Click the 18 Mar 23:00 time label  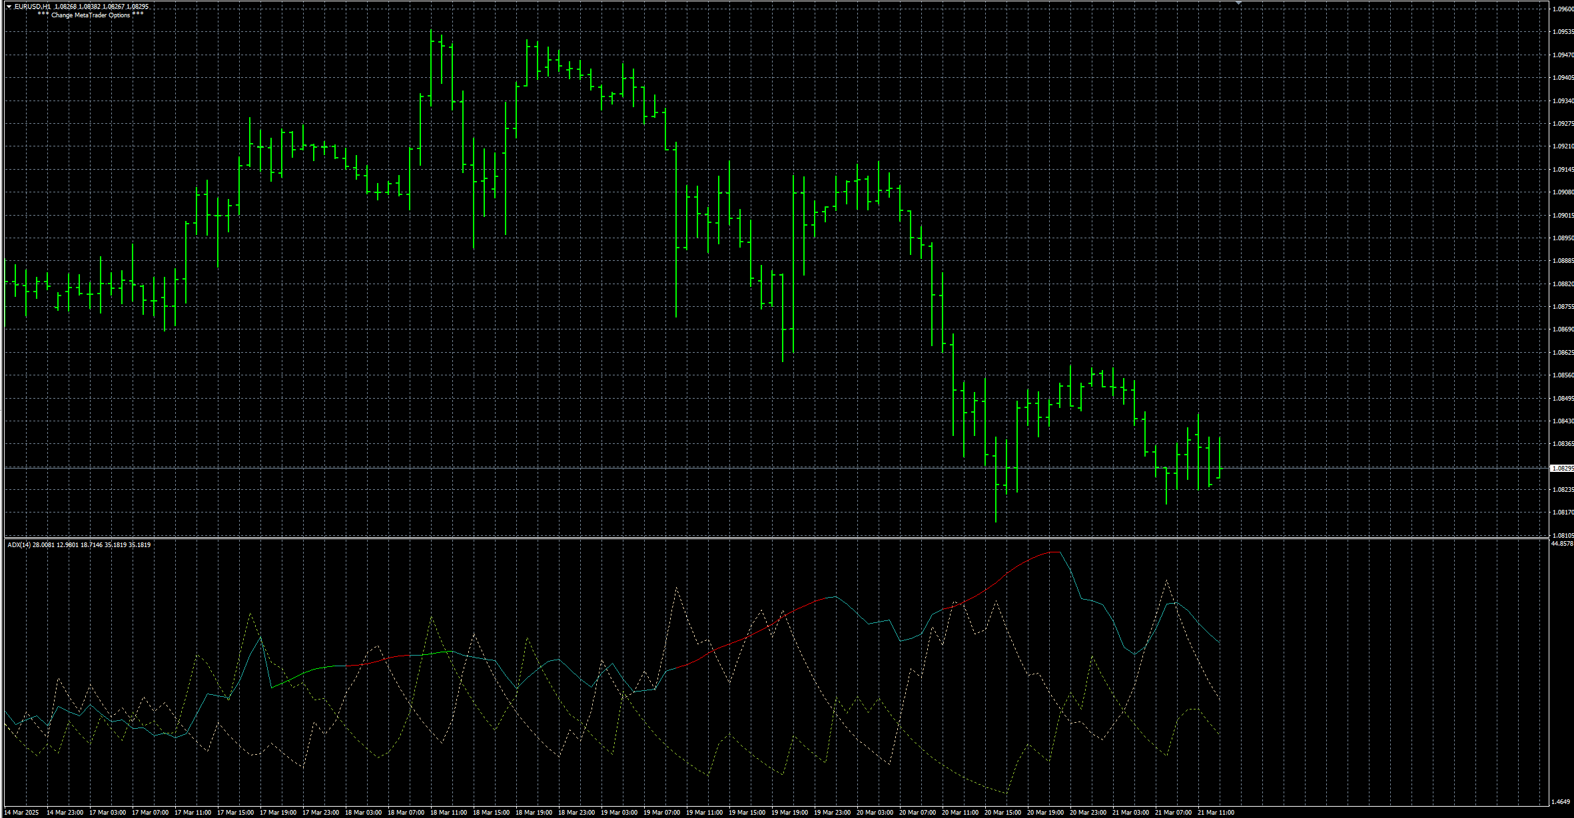pos(576,813)
